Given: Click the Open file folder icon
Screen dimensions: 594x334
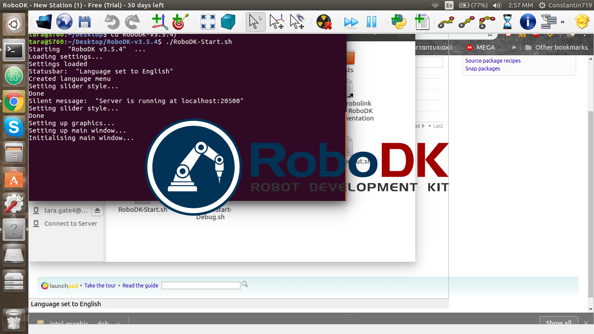Looking at the screenshot, I should tap(44, 21).
